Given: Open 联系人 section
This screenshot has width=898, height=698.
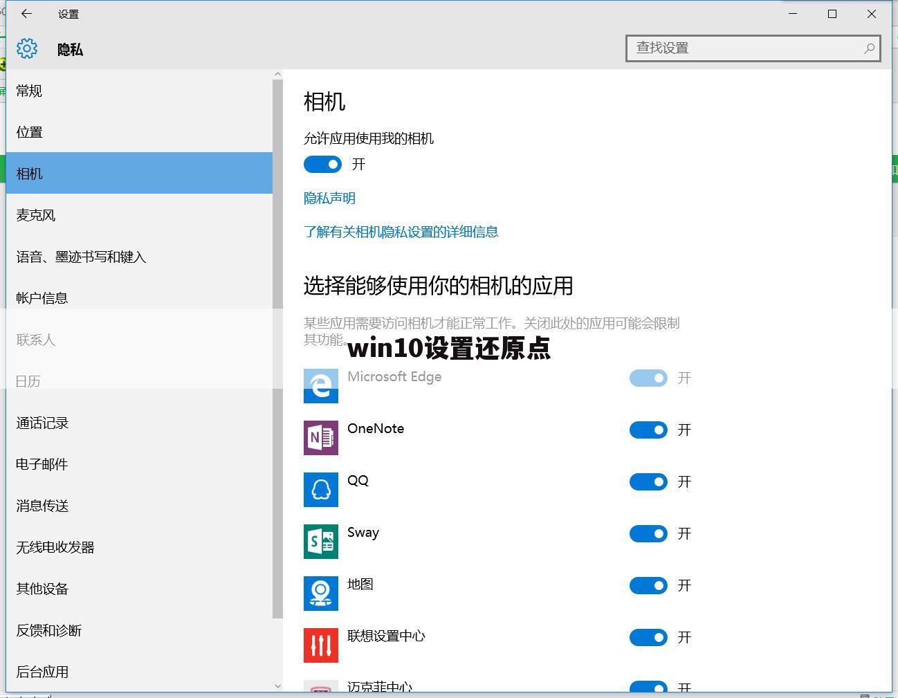Looking at the screenshot, I should (139, 340).
